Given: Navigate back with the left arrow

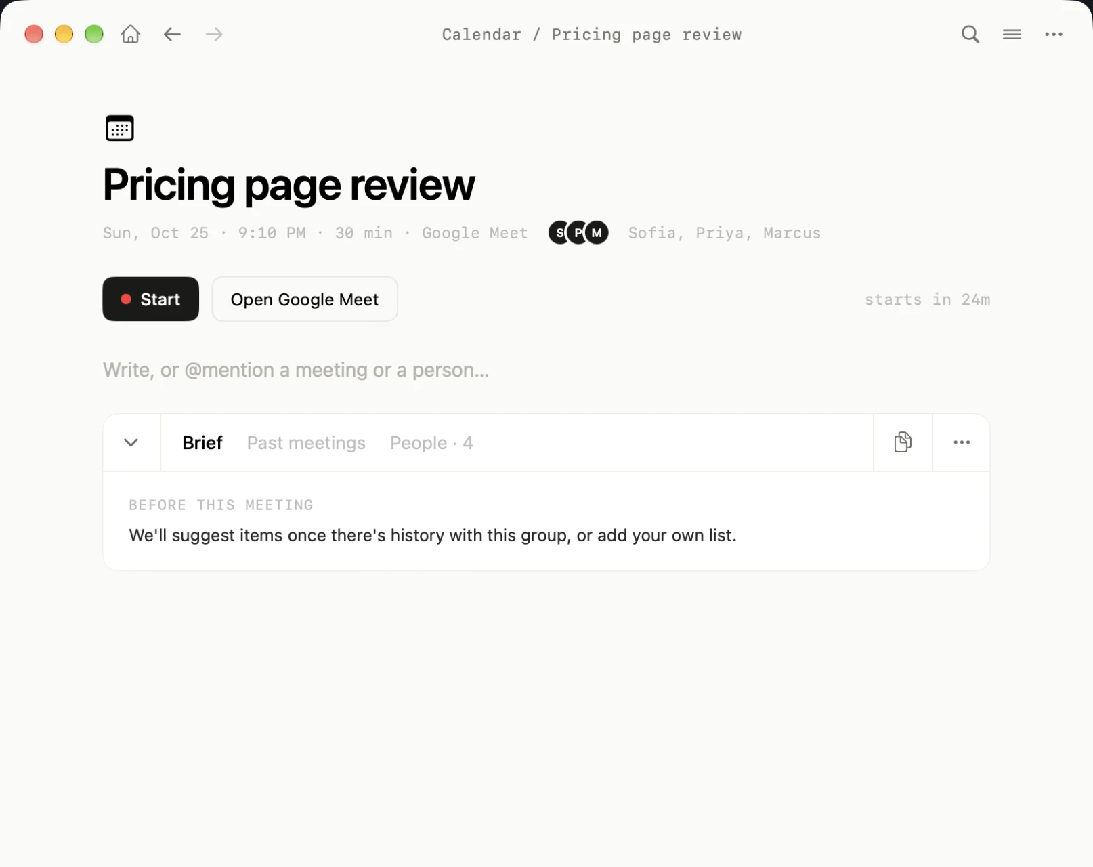Looking at the screenshot, I should [x=172, y=34].
